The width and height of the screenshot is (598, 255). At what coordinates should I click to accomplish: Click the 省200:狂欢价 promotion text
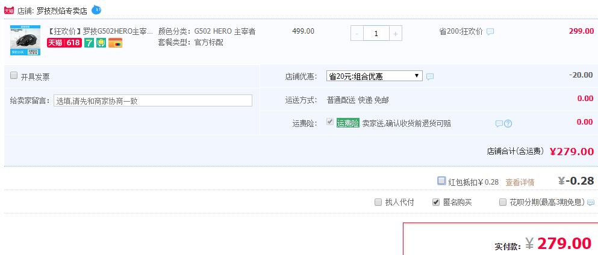[x=461, y=32]
